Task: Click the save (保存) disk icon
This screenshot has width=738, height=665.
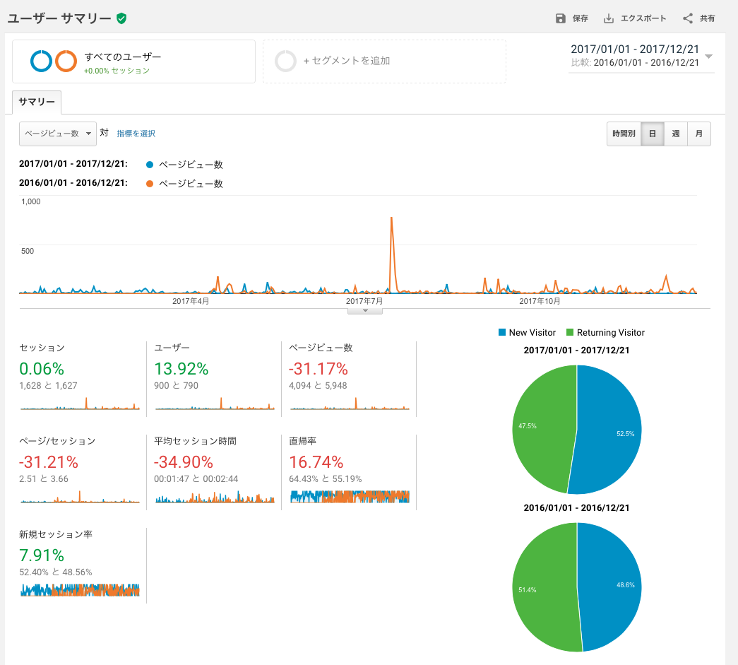Action: (560, 18)
